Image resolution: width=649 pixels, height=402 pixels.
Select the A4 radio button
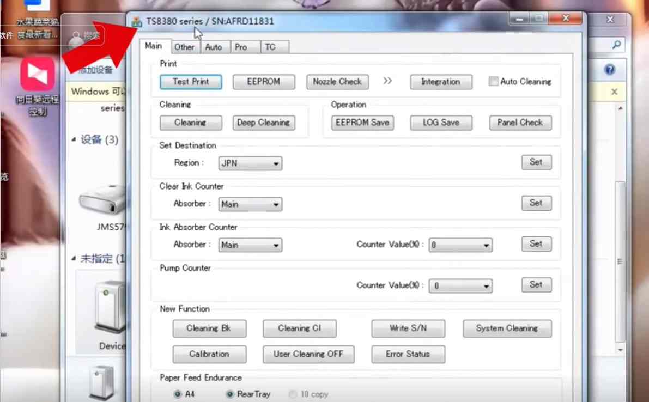pyautogui.click(x=178, y=394)
